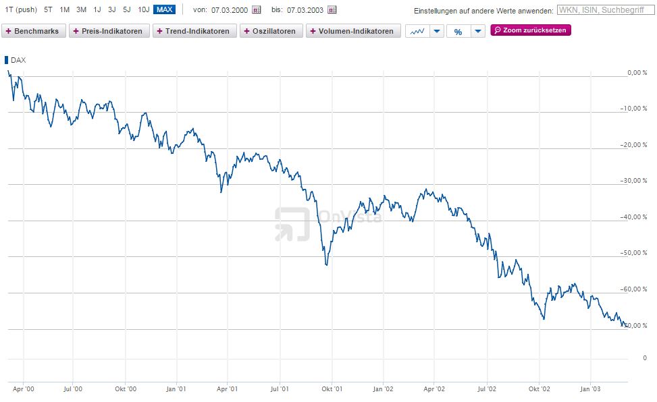
Task: Click the 'Apr '02' axis label
Action: tap(434, 389)
